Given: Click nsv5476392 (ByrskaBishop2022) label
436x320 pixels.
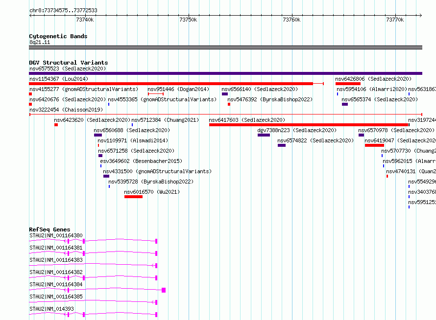Looking at the screenshot, I should pos(270,99).
